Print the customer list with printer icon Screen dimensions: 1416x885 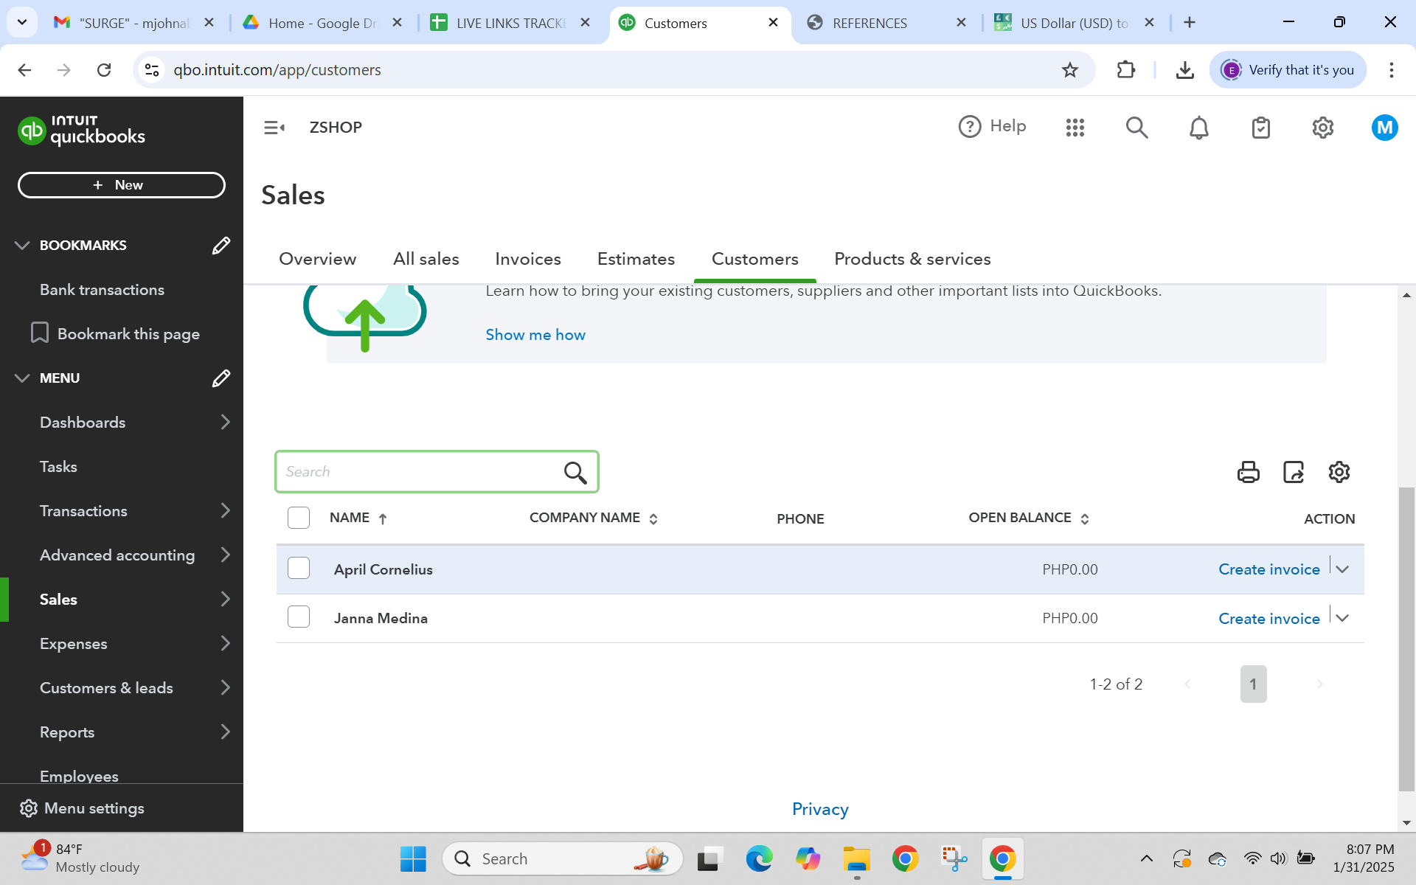(1248, 472)
